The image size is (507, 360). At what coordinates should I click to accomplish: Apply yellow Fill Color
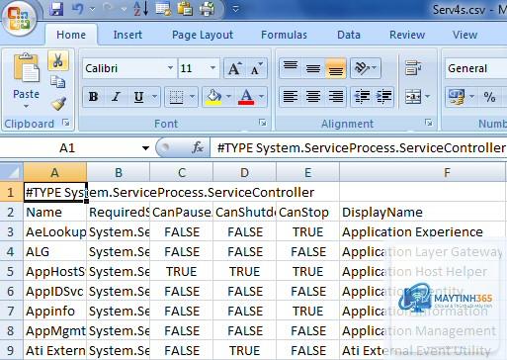(x=213, y=97)
